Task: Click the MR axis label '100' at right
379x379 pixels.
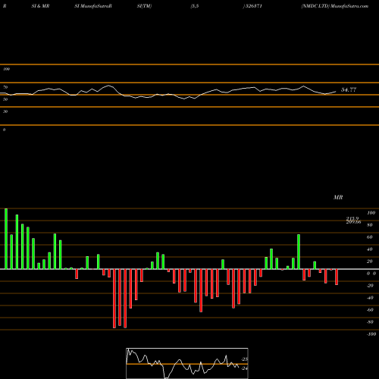Action: tap(371, 213)
